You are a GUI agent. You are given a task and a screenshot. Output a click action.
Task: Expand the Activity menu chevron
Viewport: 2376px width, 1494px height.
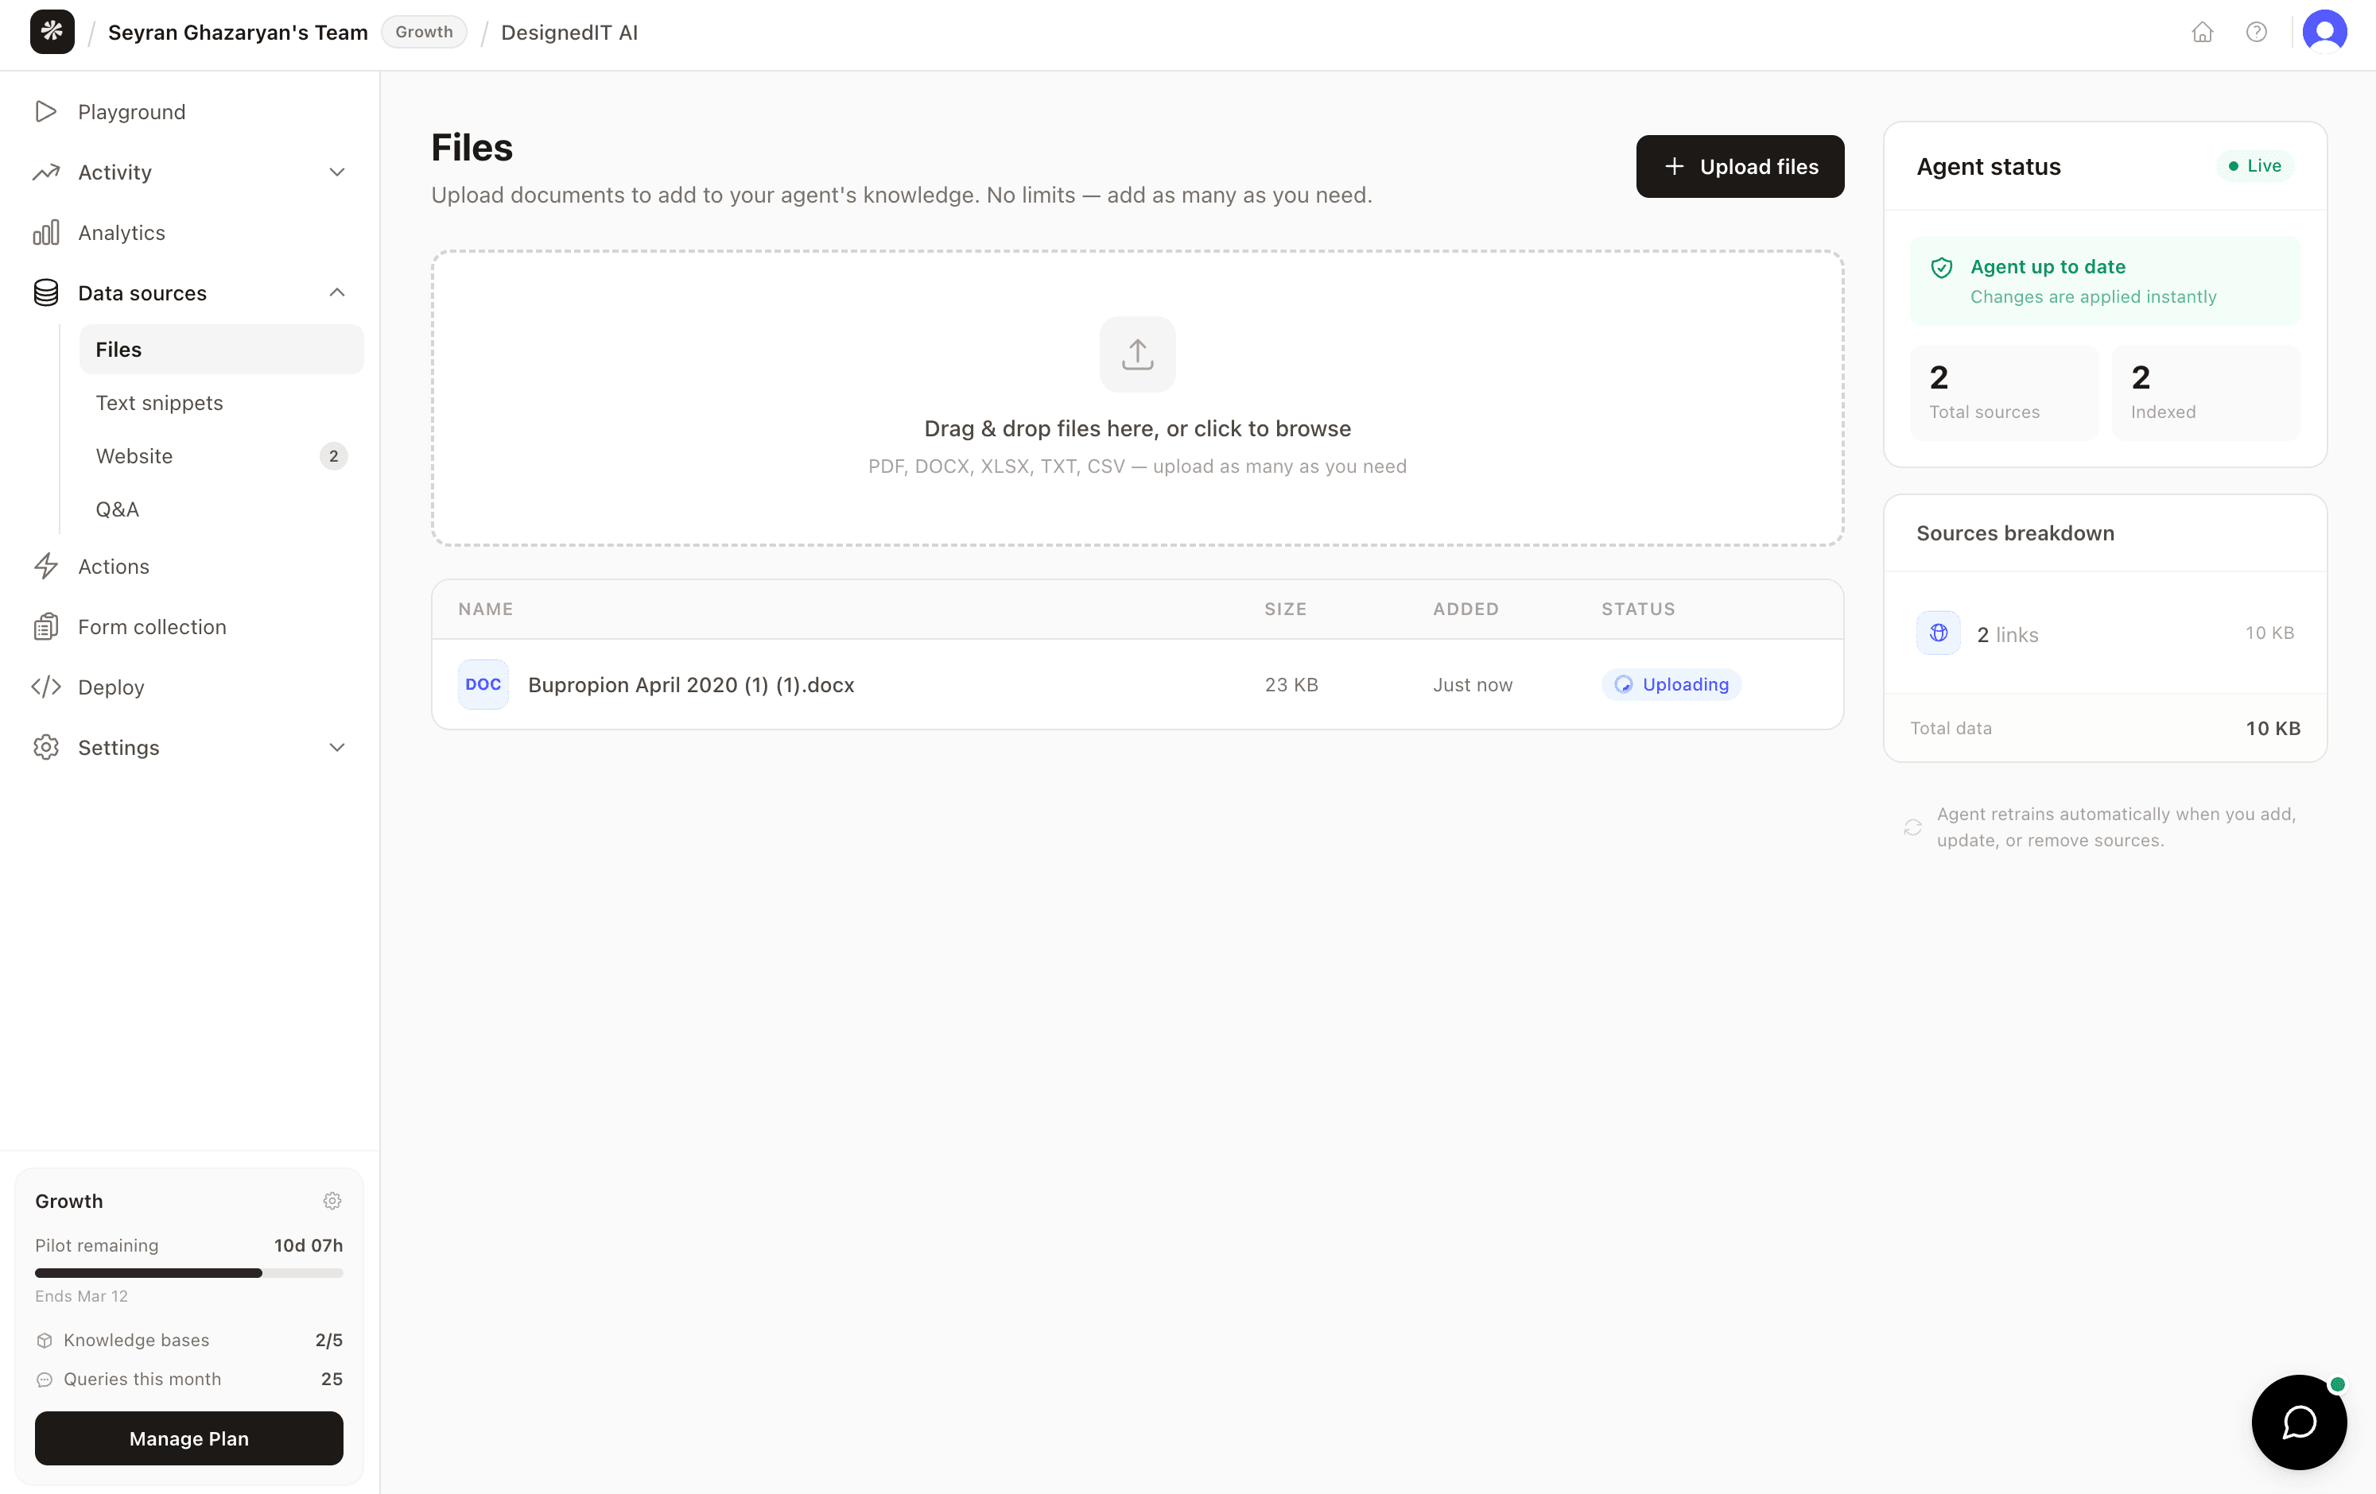(x=336, y=172)
